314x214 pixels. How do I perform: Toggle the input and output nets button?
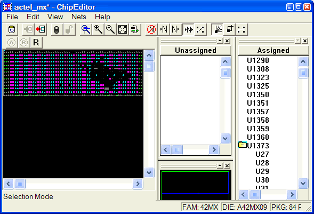tap(188, 29)
